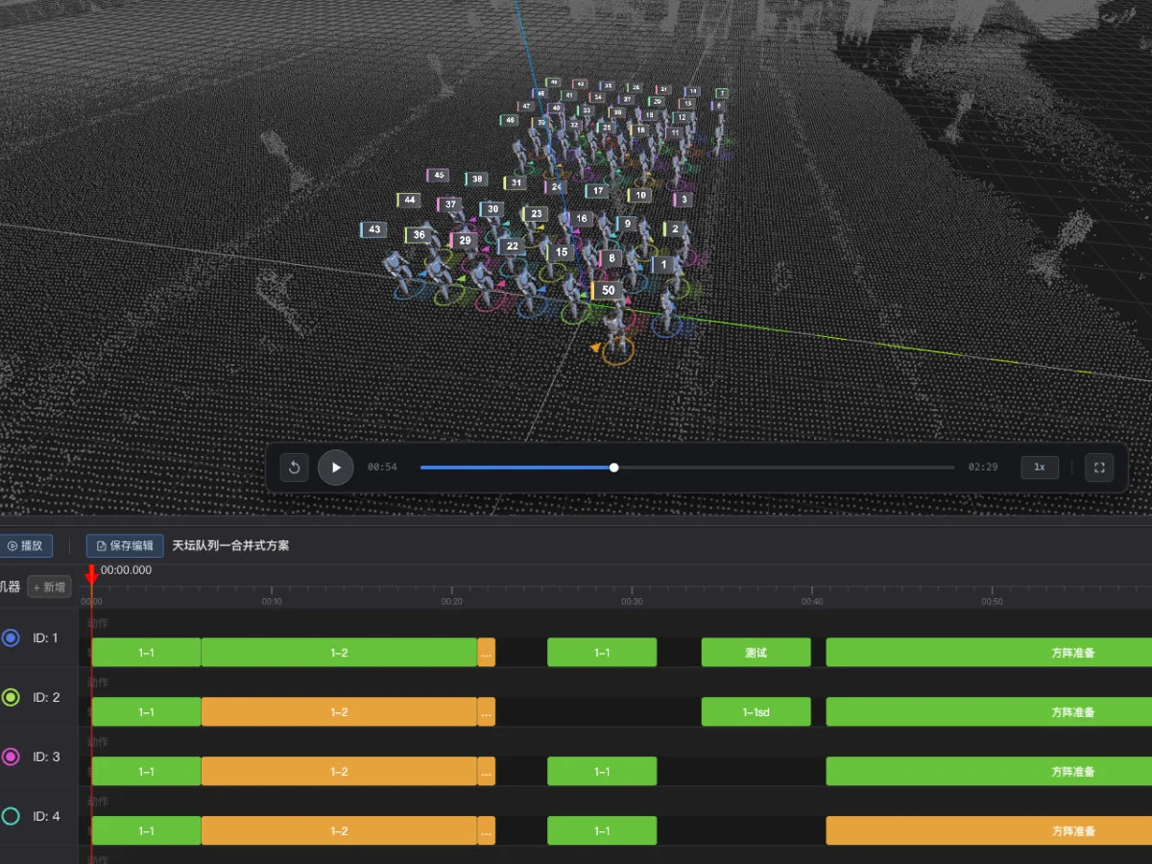Start the 3D preview playback

click(336, 468)
